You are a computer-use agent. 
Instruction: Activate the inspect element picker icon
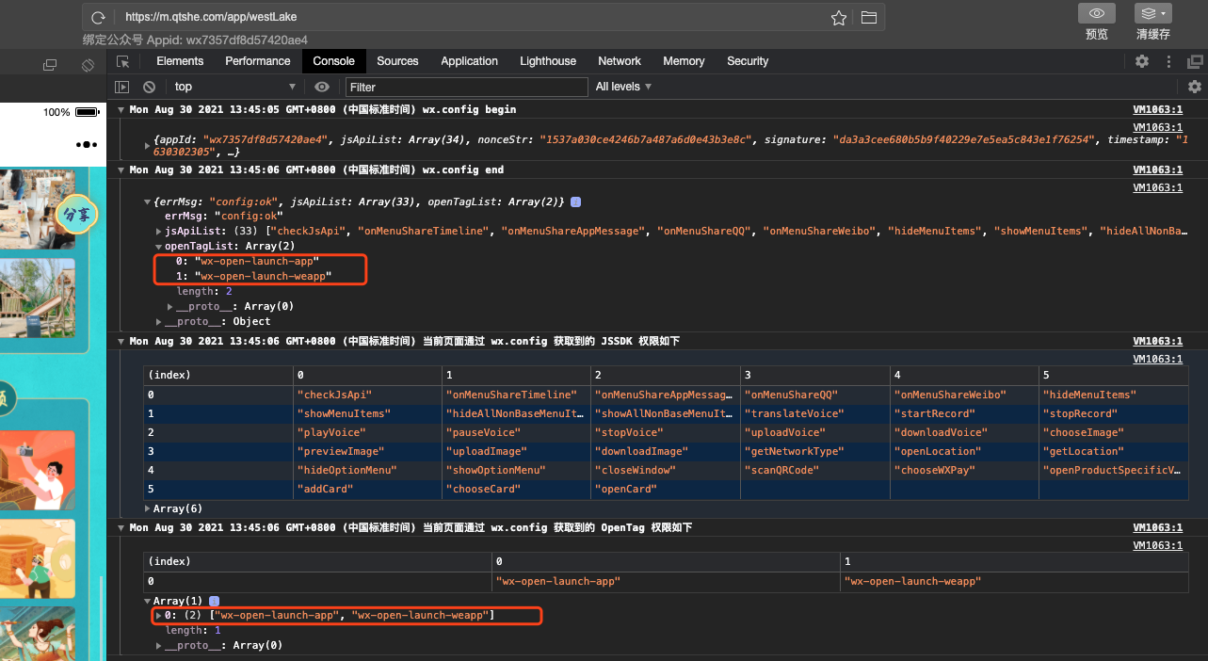coord(122,61)
